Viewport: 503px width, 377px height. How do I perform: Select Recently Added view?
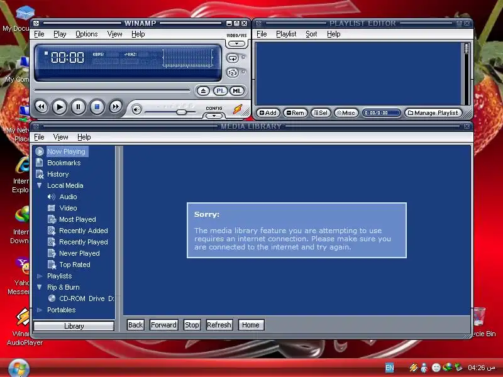[84, 231]
